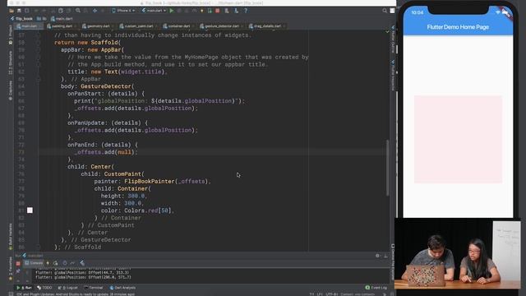Open the Dart Analysis tool window button
This screenshot has height=296, width=526.
point(122,288)
